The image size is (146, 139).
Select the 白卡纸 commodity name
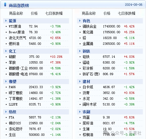point(88,87)
